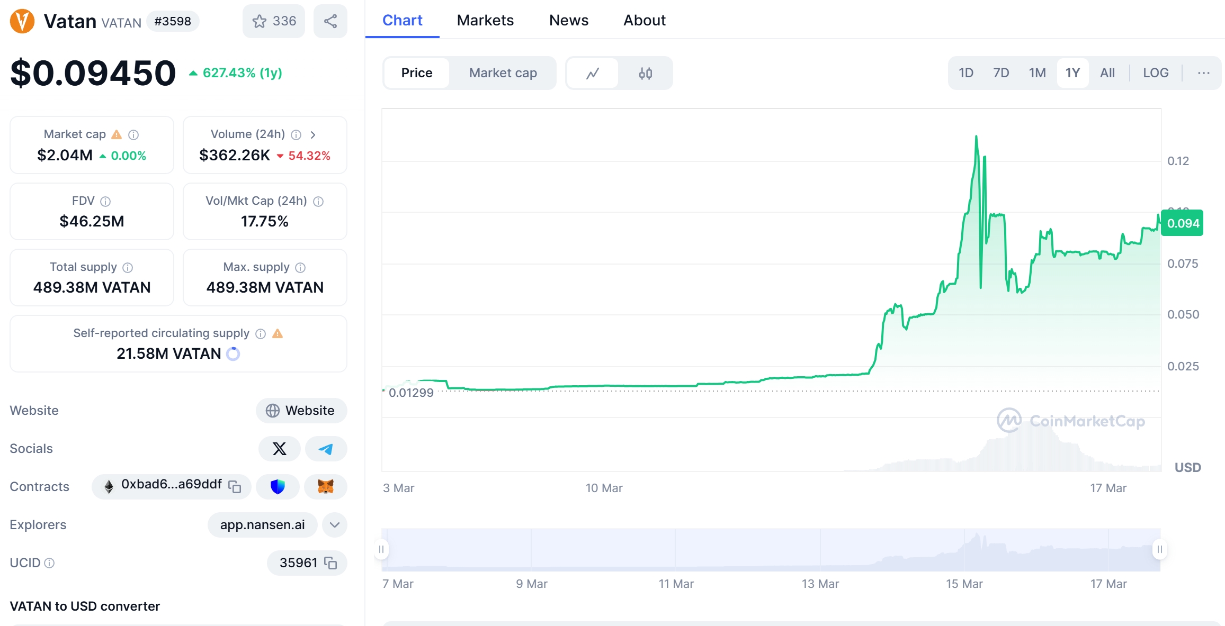Set chart range to All

click(1107, 73)
